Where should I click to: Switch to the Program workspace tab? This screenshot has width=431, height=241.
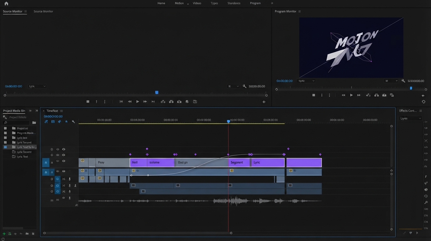tap(255, 3)
